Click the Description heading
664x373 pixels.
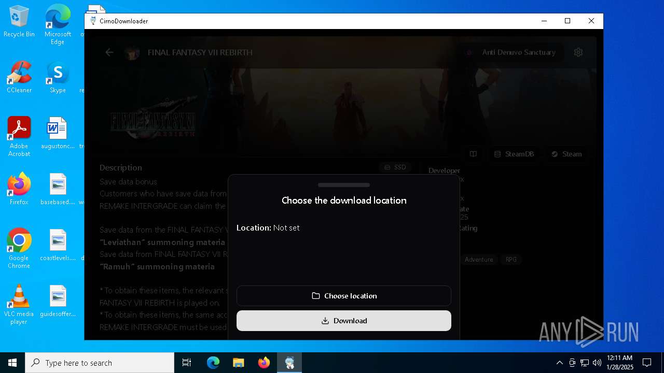coord(121,167)
